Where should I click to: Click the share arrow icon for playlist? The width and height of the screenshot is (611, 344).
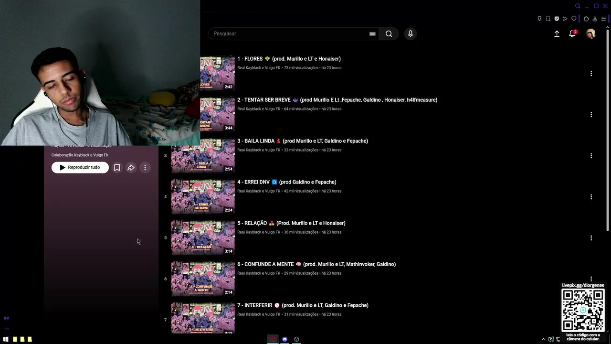click(x=131, y=168)
